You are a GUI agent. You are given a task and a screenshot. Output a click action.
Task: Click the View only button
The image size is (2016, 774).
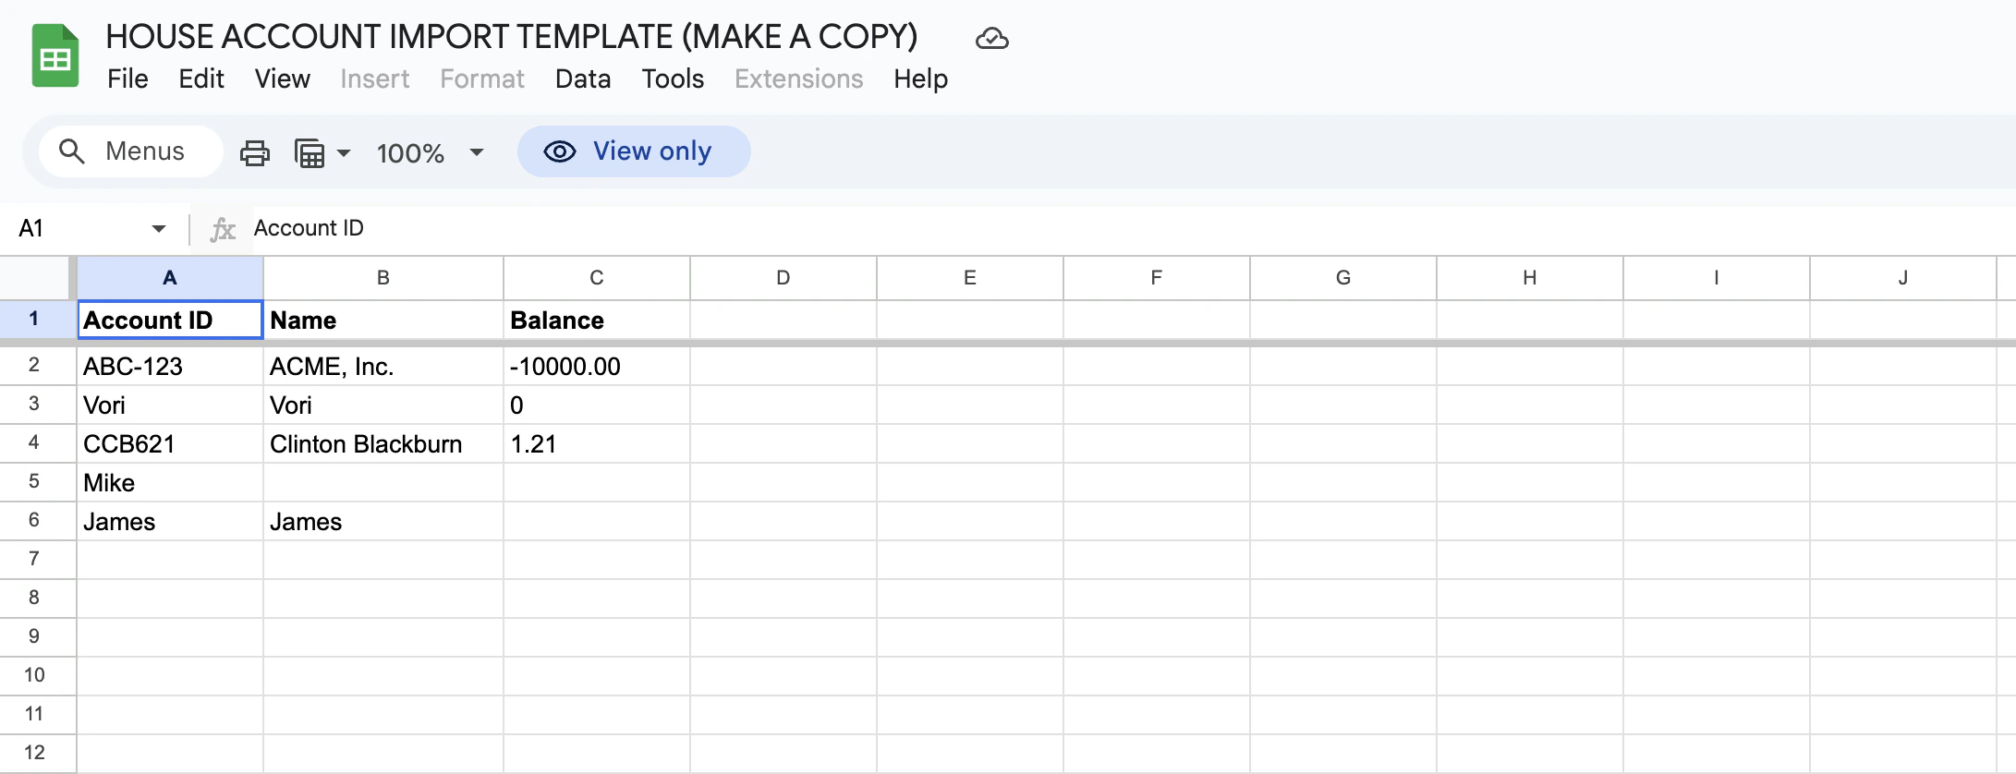(634, 151)
